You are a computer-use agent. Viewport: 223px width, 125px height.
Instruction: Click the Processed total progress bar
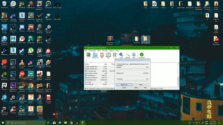point(132,81)
